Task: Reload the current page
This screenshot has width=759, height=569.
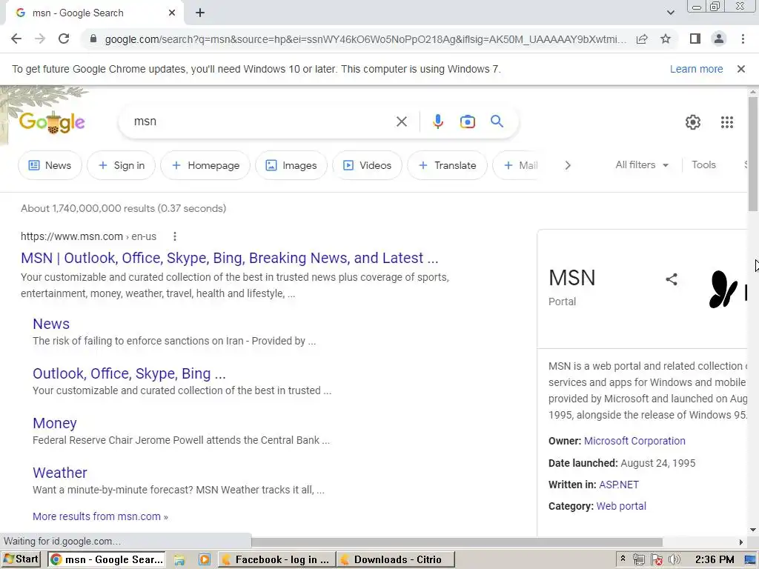Action: (x=64, y=39)
